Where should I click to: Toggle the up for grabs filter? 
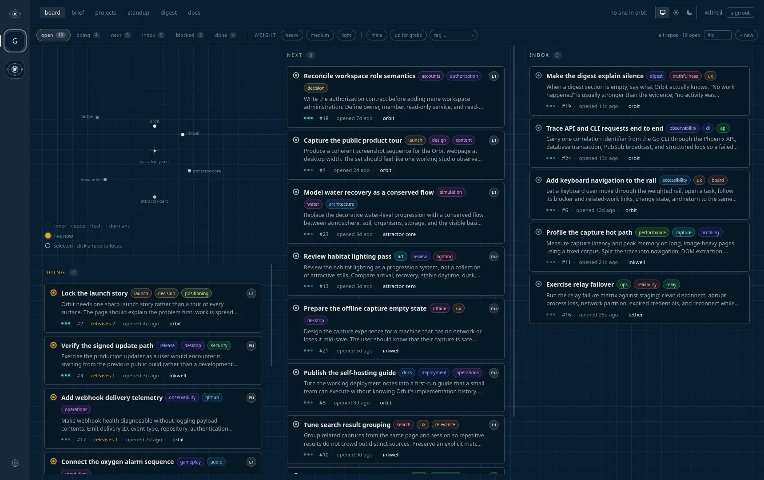tap(408, 35)
